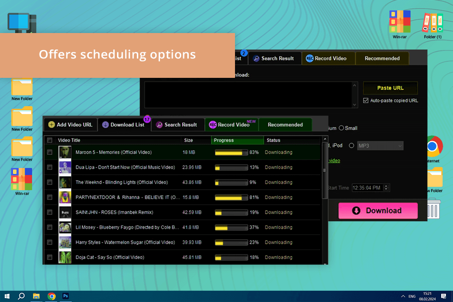Open the notifications icon in system tray

pyautogui.click(x=444, y=296)
